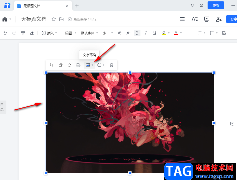Expand highlight color dropdown arrow
Screen dimensions: 237x180
(x=169, y=33)
